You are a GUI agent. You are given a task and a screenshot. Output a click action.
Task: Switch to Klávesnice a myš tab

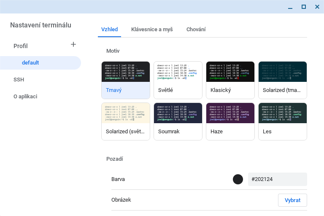[152, 30]
